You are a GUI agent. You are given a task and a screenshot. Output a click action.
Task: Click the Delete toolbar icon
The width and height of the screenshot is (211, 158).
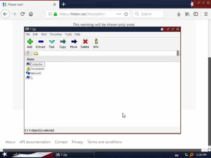(85, 43)
